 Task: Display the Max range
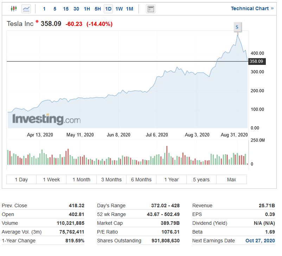(231, 180)
